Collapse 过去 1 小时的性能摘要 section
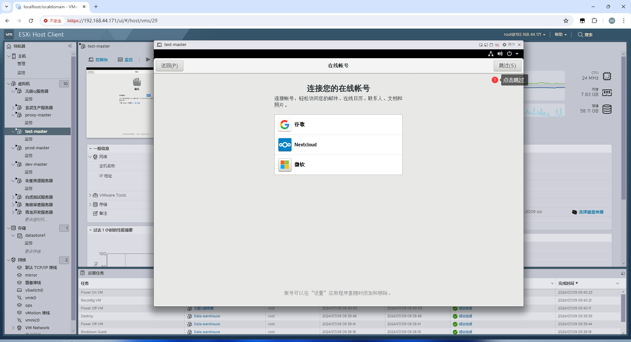Image resolution: width=631 pixels, height=342 pixels. (x=91, y=230)
